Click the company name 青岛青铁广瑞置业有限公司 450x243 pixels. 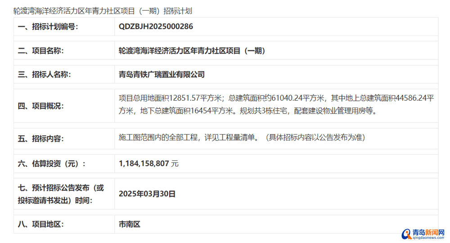pyautogui.click(x=162, y=75)
